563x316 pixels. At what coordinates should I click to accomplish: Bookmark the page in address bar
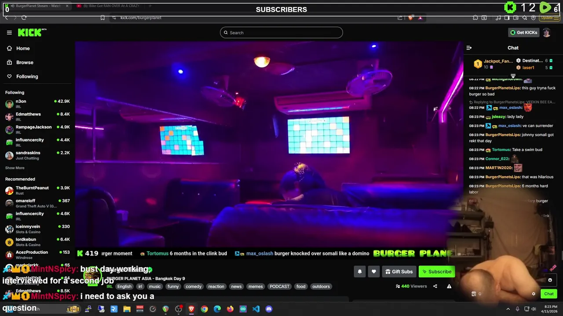102,18
